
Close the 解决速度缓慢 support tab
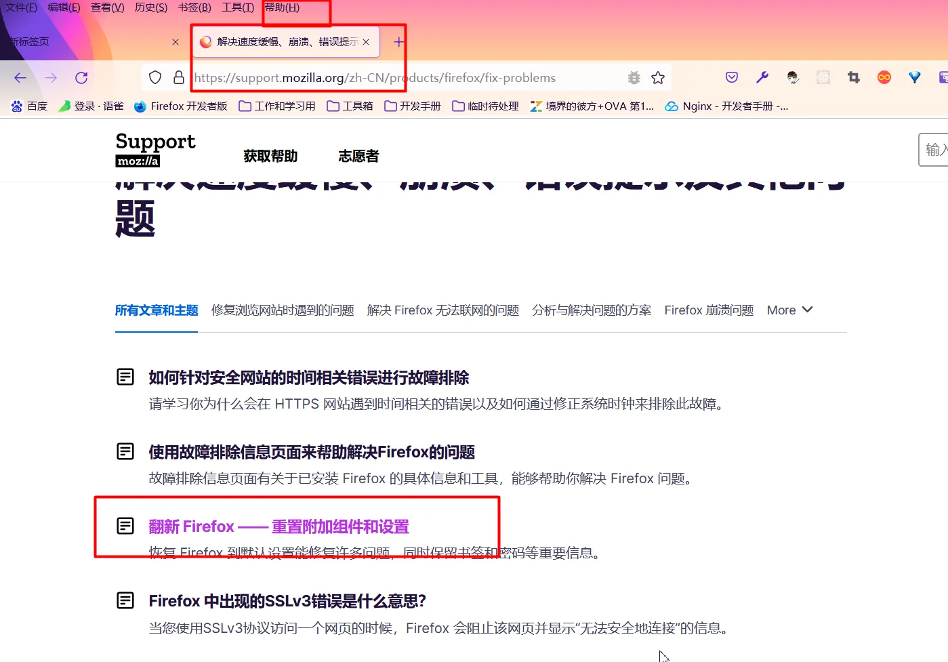tap(366, 42)
